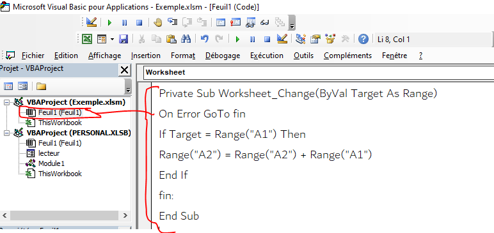Open the Affichage menu

pos(104,56)
